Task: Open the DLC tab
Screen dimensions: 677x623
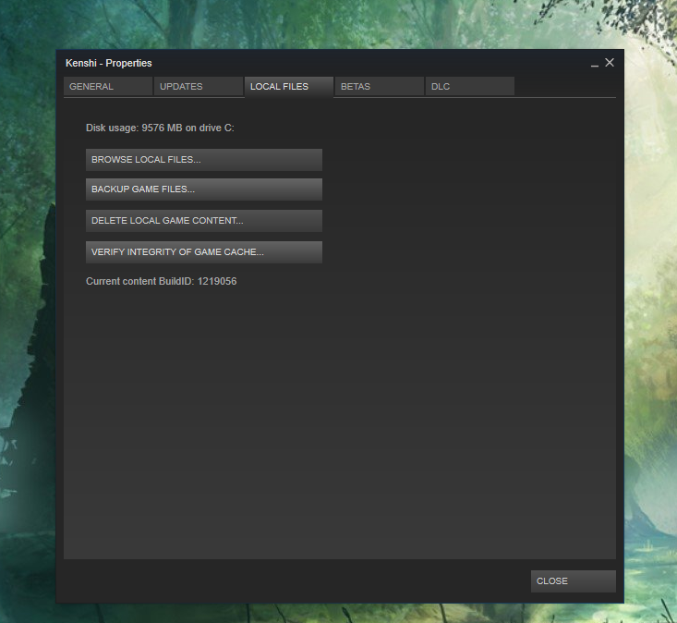Action: [x=470, y=86]
